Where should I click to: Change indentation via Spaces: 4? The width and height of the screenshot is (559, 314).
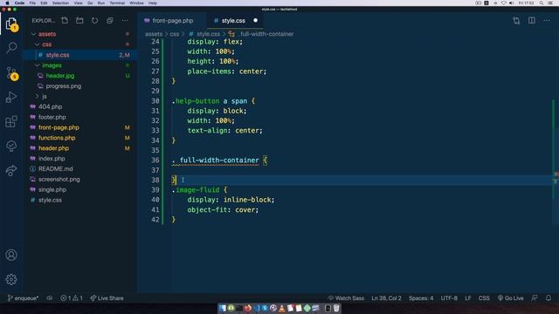pos(421,298)
